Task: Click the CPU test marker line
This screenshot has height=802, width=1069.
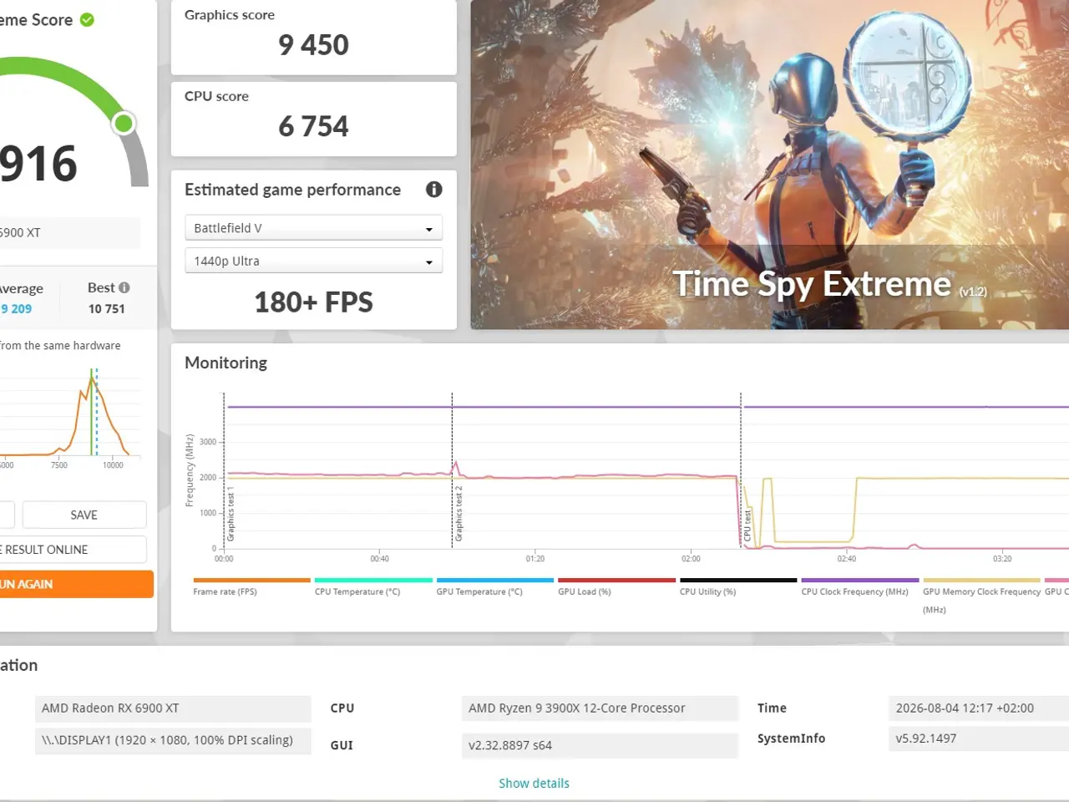Action: pos(741,470)
